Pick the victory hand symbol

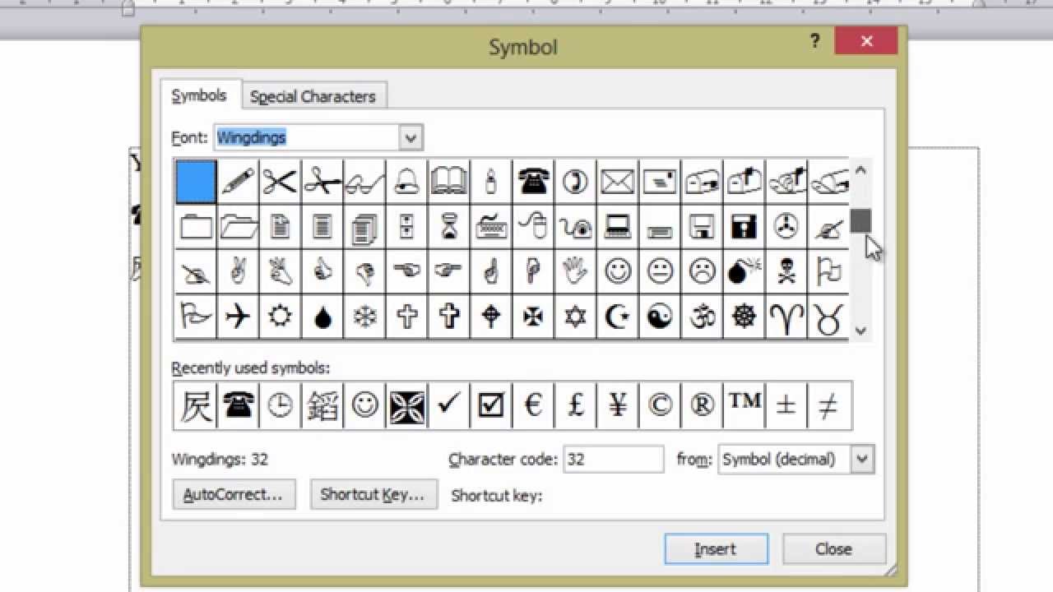238,271
